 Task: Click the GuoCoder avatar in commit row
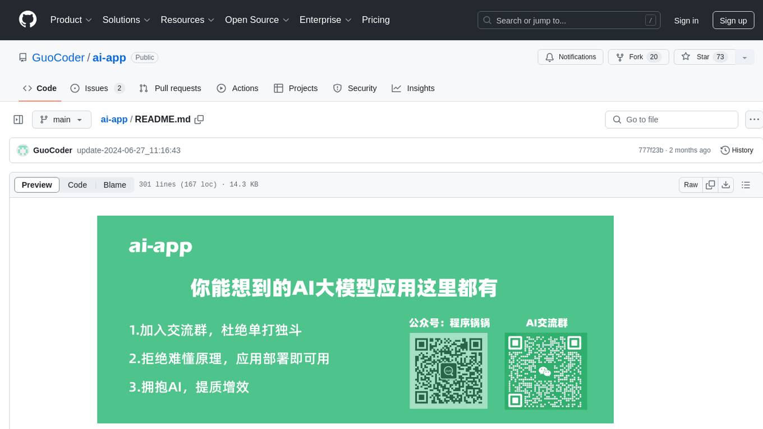pyautogui.click(x=23, y=150)
